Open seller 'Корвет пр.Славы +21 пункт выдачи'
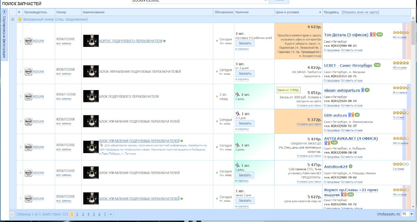417x222 pixels. pos(351,192)
